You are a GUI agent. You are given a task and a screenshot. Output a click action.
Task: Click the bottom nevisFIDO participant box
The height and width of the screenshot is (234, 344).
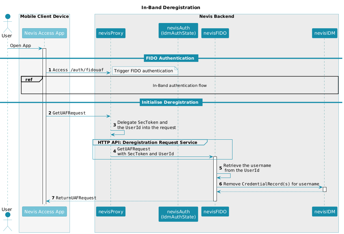click(x=215, y=211)
